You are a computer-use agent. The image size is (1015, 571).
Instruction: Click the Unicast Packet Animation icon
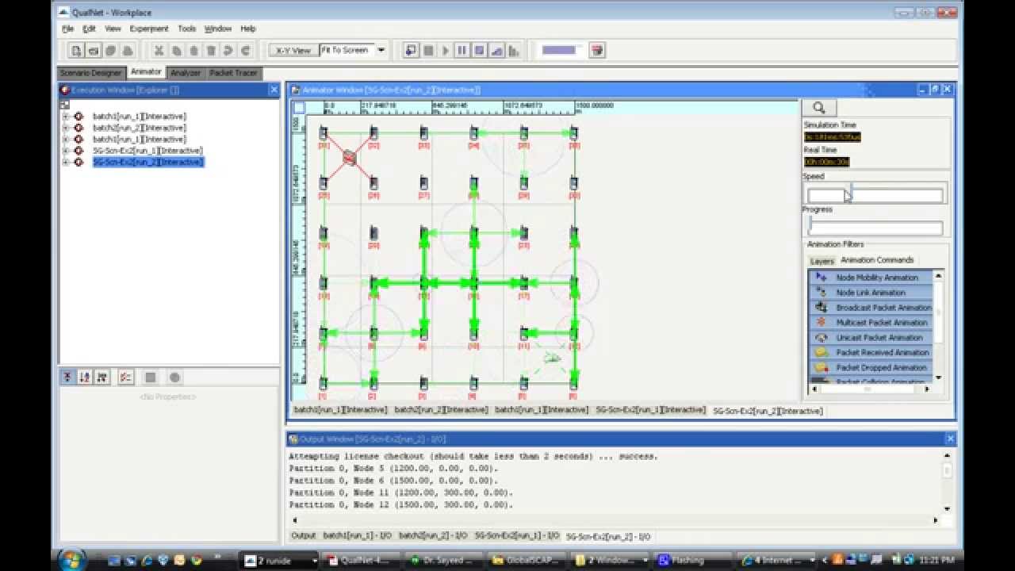821,338
